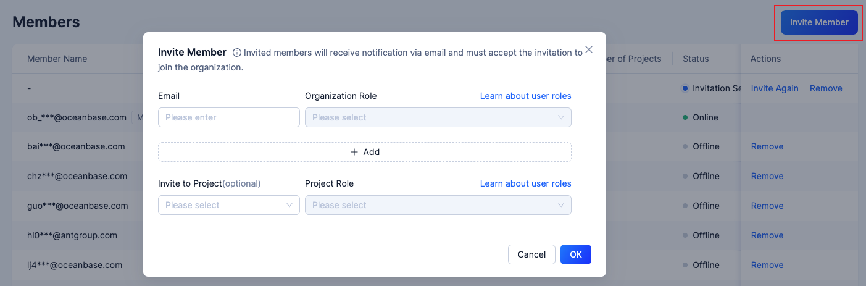This screenshot has width=866, height=286.
Task: Open Learn about user roles for Project Role
Action: pyautogui.click(x=525, y=183)
